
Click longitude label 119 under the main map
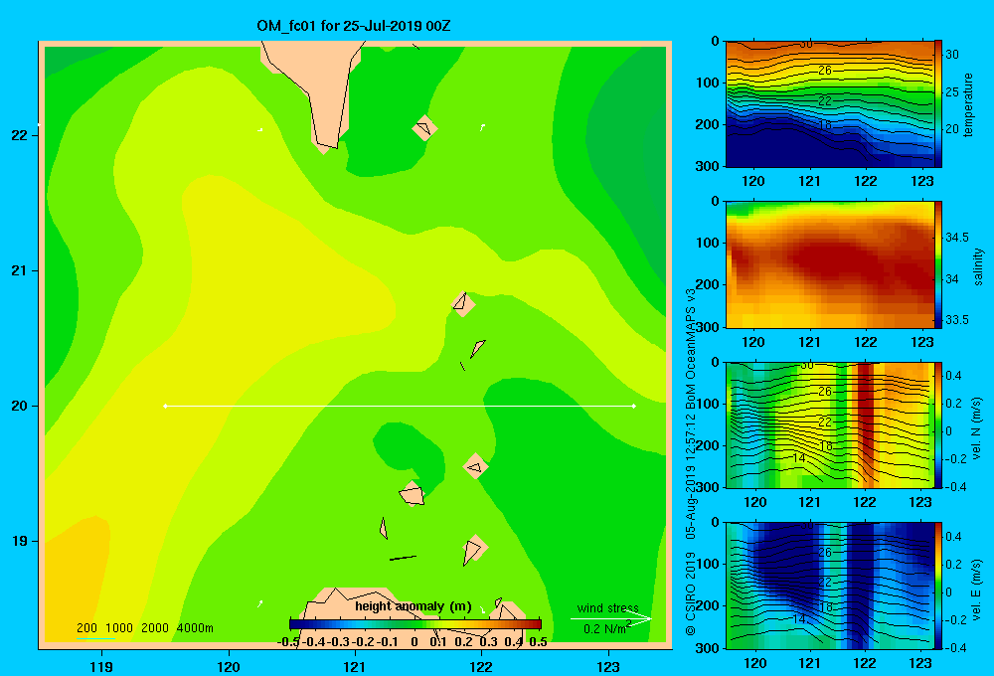point(101,666)
